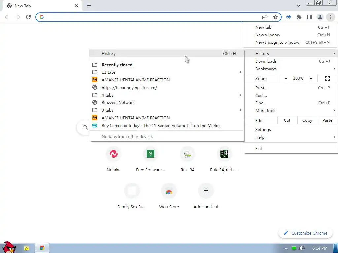
Task: Click the 100% zoom value
Action: 298,78
